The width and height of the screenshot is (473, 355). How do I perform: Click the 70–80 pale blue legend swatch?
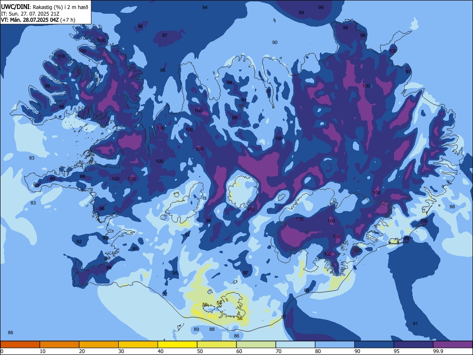pyautogui.click(x=295, y=345)
